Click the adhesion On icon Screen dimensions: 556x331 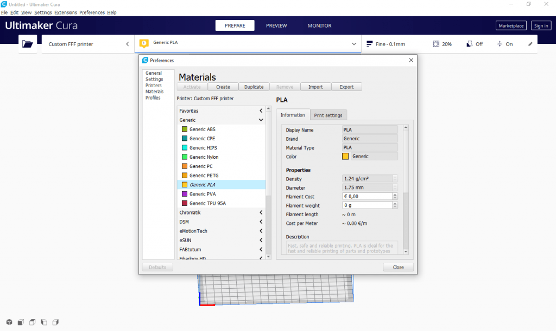click(500, 44)
